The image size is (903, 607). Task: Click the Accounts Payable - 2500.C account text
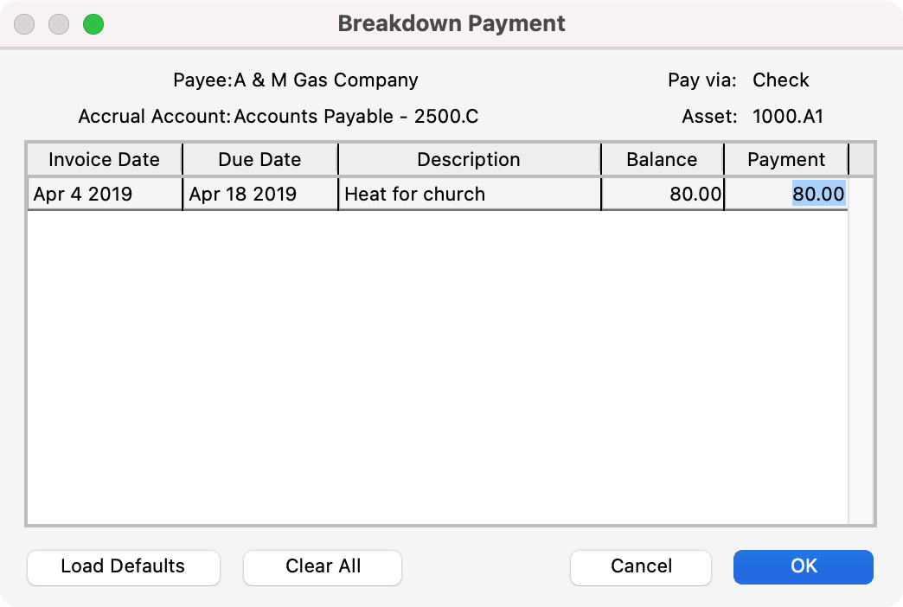tap(356, 117)
